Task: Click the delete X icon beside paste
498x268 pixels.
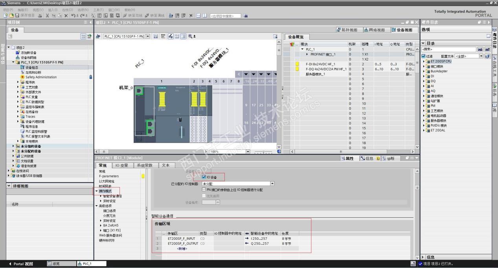Action: pos(66,15)
